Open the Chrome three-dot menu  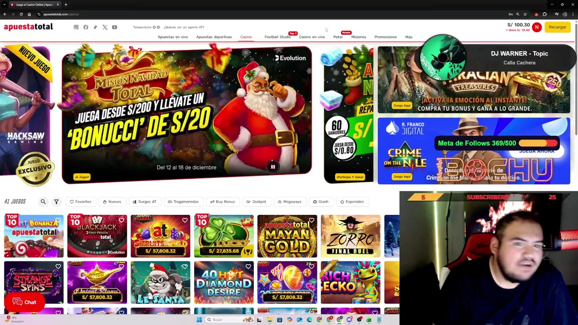coord(573,14)
